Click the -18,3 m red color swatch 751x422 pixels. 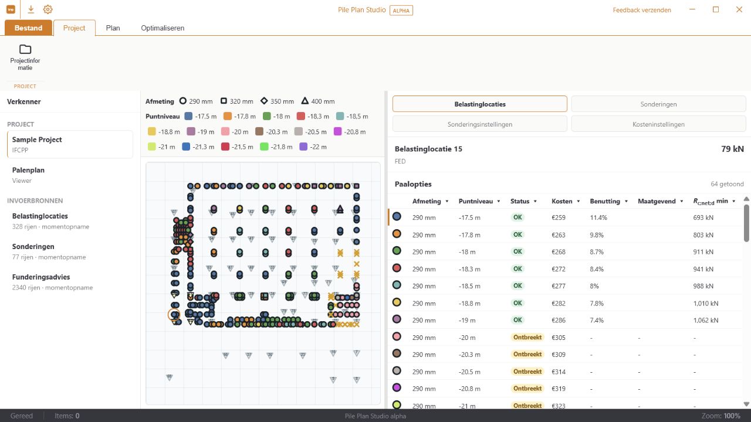[x=301, y=116]
